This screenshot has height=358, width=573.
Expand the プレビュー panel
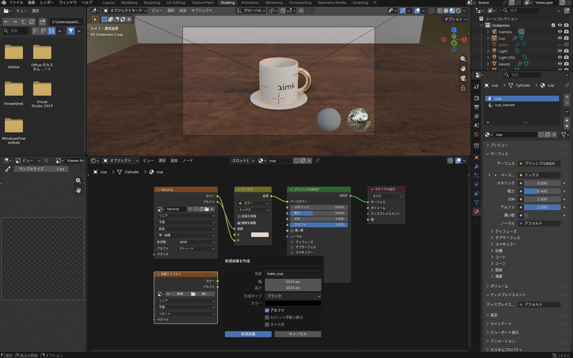499,145
